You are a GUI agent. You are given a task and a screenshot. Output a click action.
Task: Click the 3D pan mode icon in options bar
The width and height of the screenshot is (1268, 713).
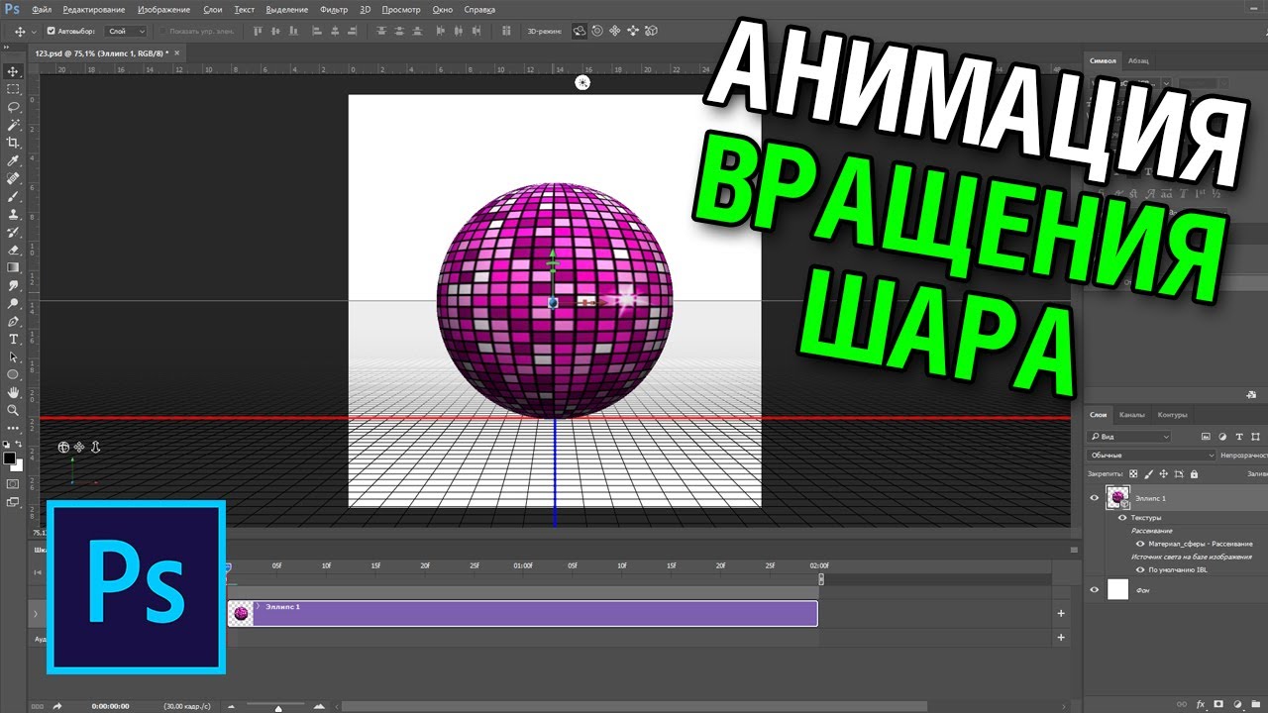pos(615,31)
